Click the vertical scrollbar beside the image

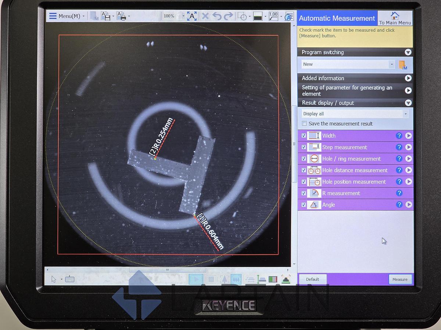tap(294, 144)
